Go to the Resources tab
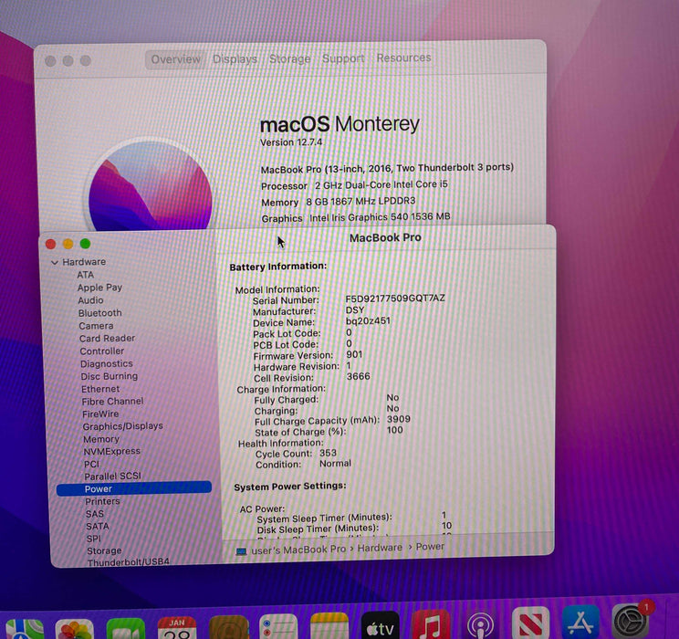The height and width of the screenshot is (639, 679). tap(403, 58)
